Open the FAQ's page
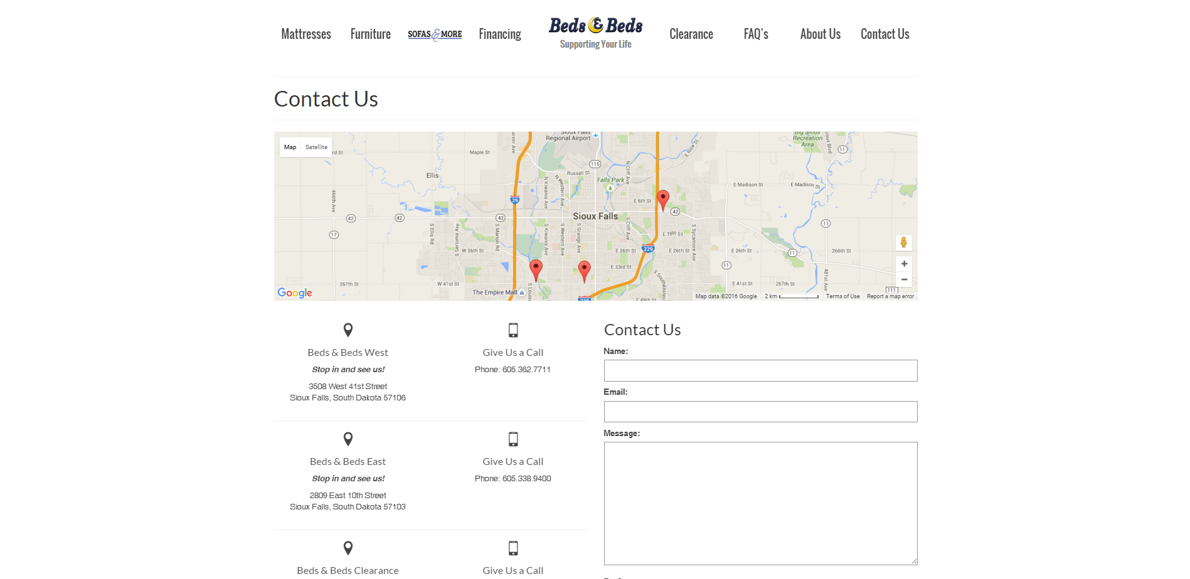 (x=755, y=34)
